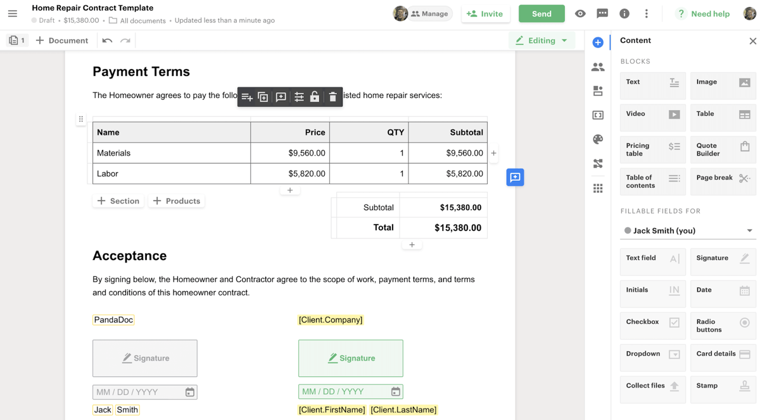The image size is (760, 420).
Task: Click the Materials price $9,560.00 cell
Action: [290, 153]
